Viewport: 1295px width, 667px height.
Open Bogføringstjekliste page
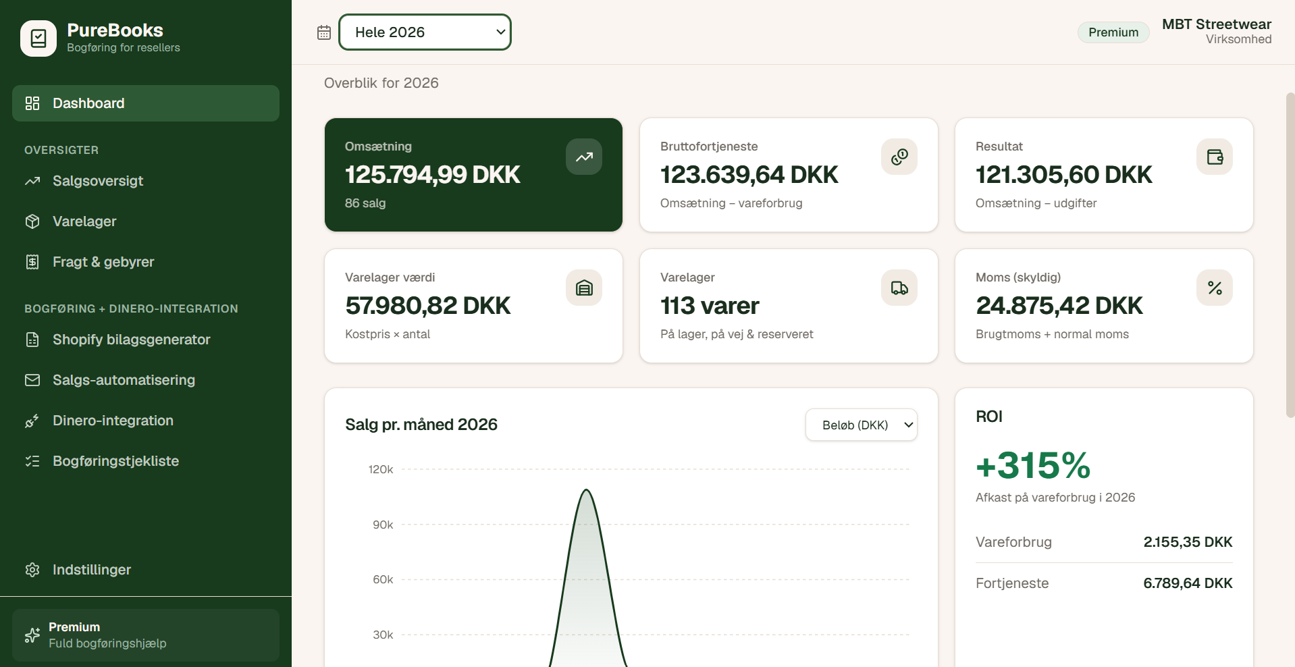(x=146, y=461)
